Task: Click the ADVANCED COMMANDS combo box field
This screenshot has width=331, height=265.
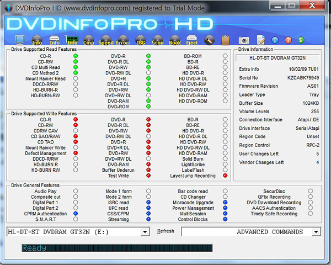Action: (x=251, y=232)
